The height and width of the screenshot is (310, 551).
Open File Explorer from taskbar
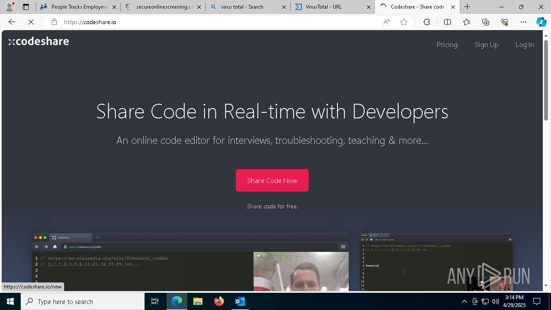click(198, 301)
